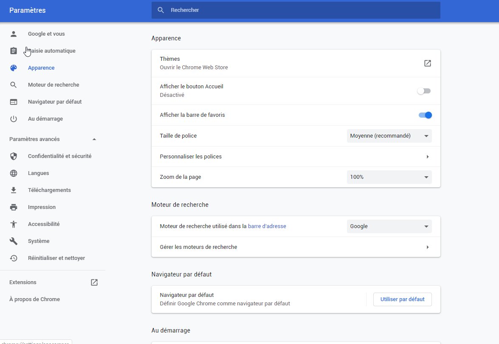
Task: Click the shield icon for Confidentialité et sécurité
Action: (13, 156)
